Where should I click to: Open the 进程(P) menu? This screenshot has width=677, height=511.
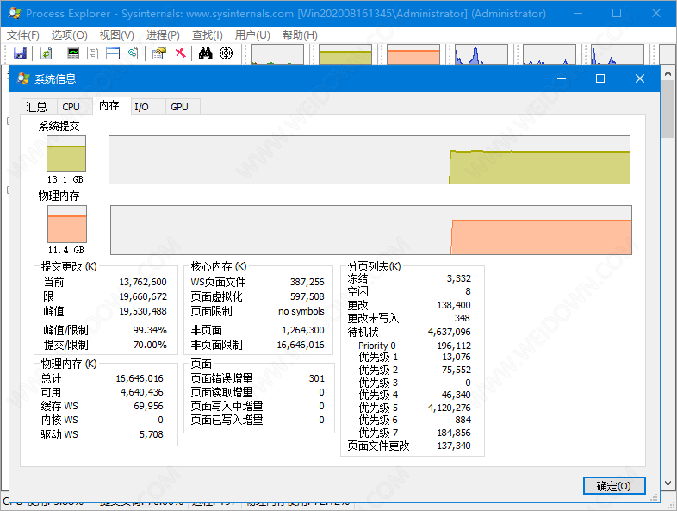[163, 35]
